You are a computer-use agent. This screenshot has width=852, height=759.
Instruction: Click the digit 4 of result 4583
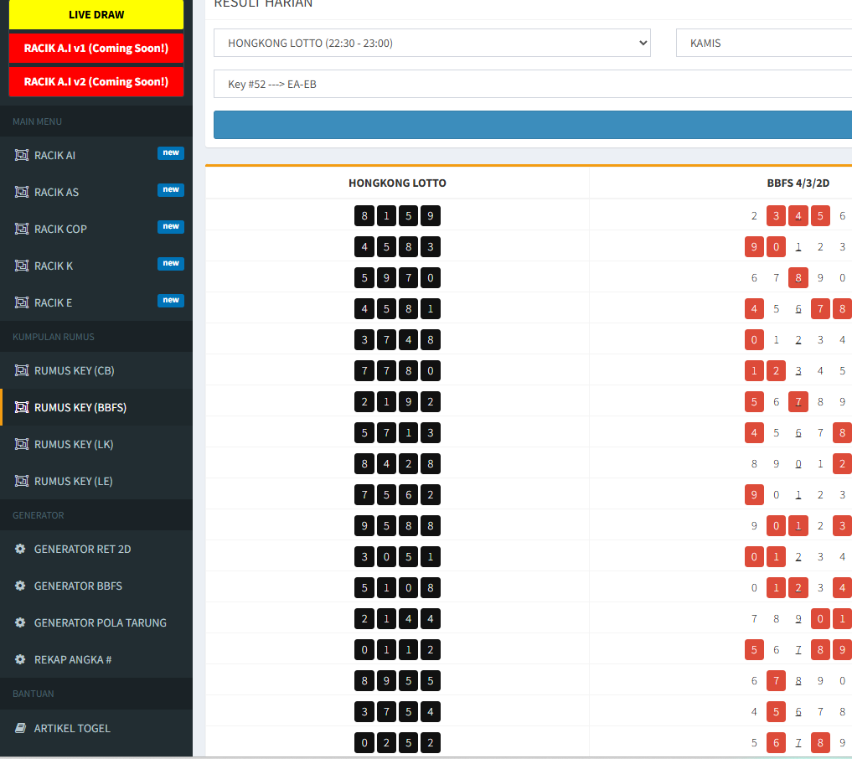click(x=364, y=246)
